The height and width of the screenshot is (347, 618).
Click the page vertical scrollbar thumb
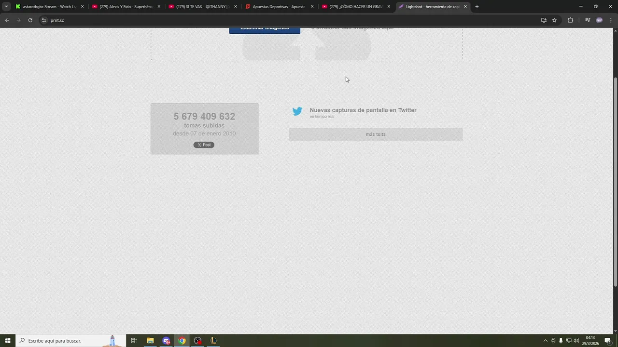tap(615, 182)
